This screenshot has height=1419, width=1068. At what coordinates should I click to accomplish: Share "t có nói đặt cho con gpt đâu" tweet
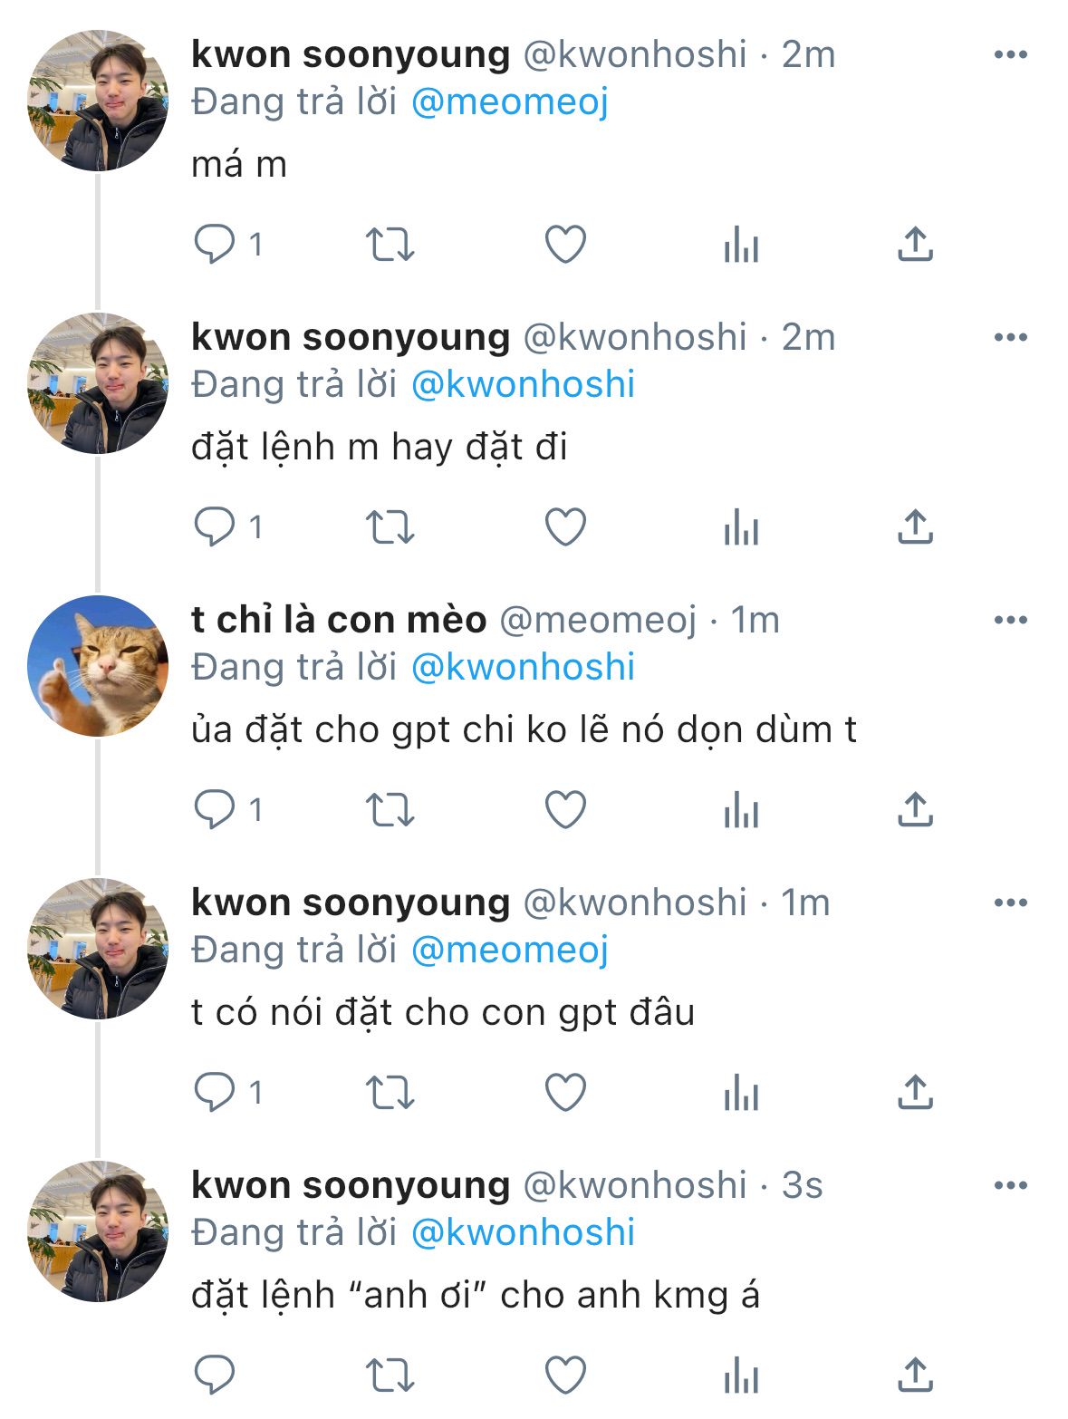(x=915, y=1092)
